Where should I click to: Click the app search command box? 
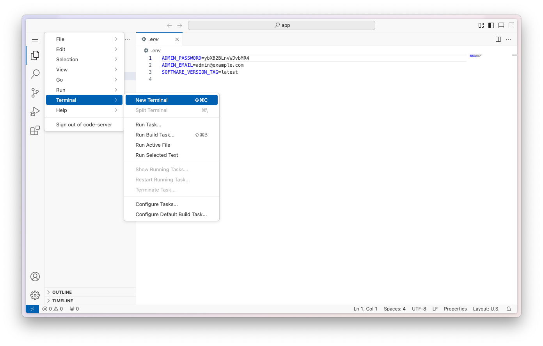coord(282,25)
